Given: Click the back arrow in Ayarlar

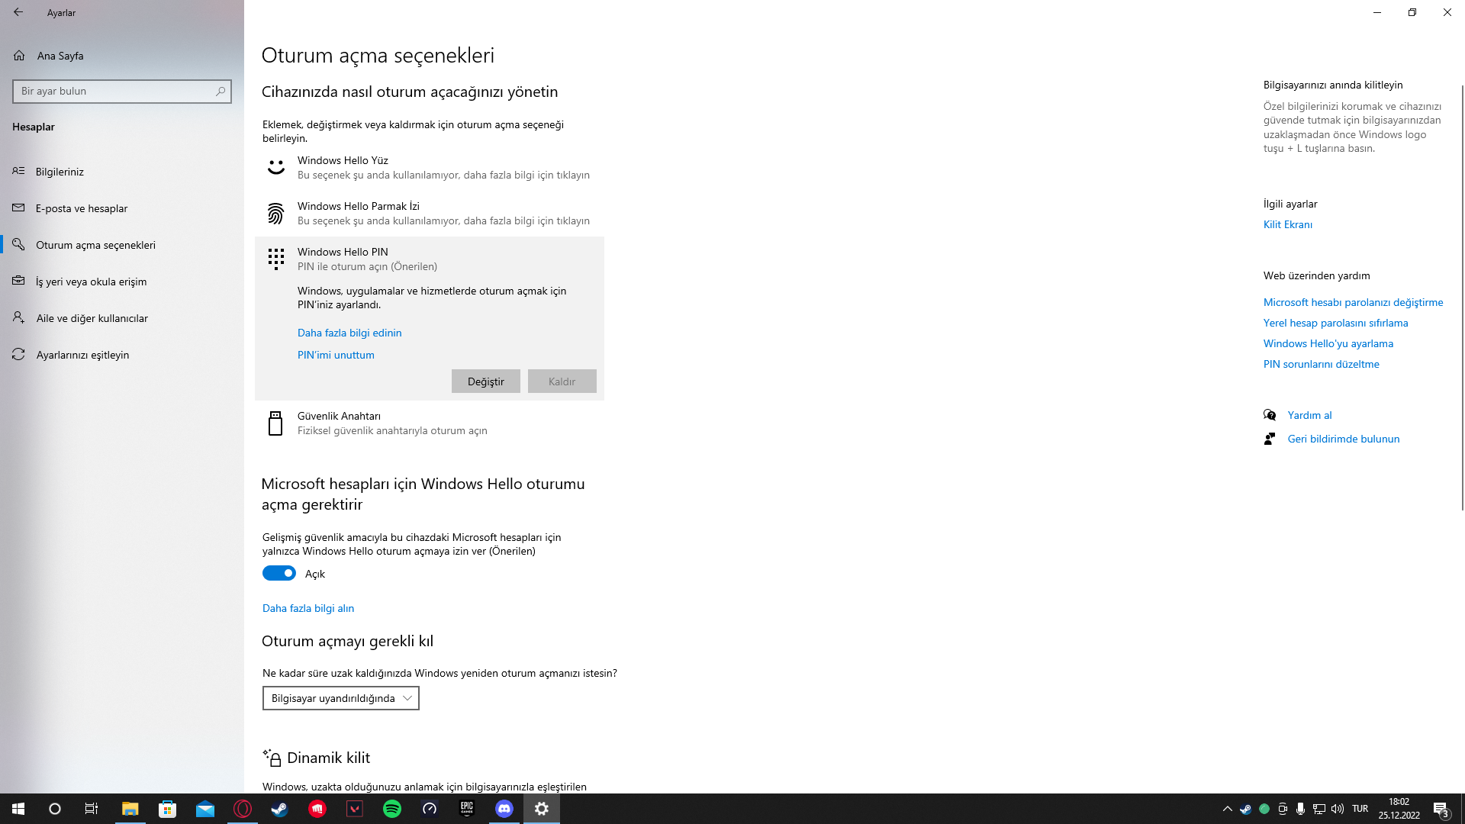Looking at the screenshot, I should [x=18, y=12].
